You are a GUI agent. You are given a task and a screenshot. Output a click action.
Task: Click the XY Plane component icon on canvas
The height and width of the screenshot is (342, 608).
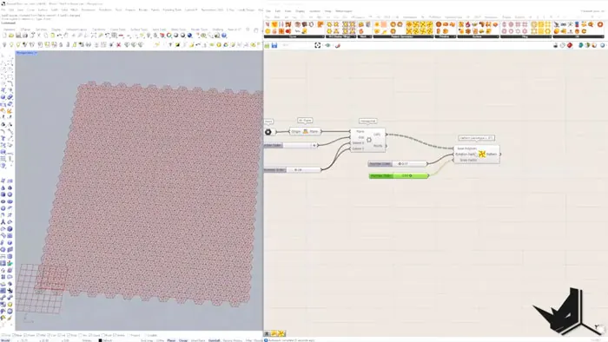306,132
